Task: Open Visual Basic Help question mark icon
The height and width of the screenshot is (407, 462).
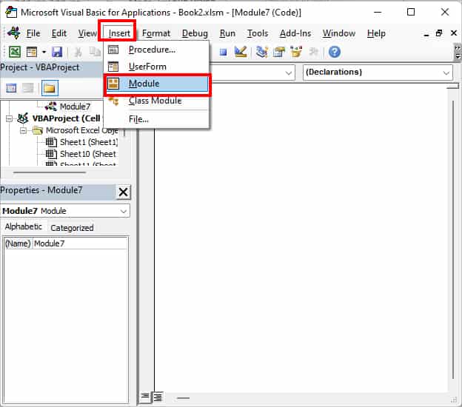Action: (x=335, y=52)
